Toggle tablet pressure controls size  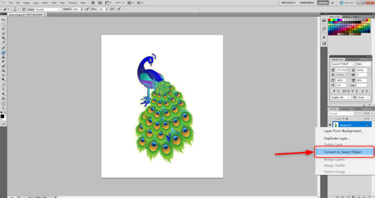pyautogui.click(x=119, y=9)
